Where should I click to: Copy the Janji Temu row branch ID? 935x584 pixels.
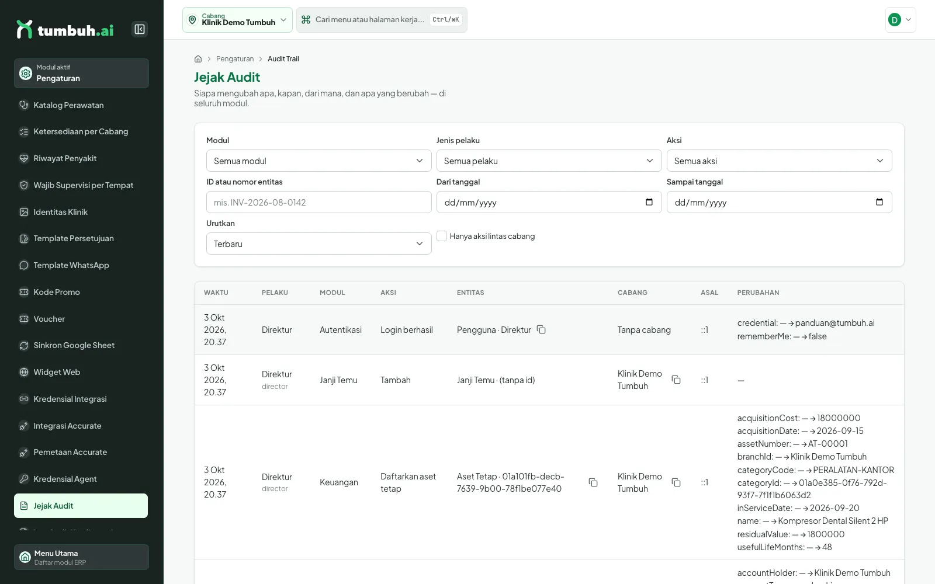coord(676,380)
